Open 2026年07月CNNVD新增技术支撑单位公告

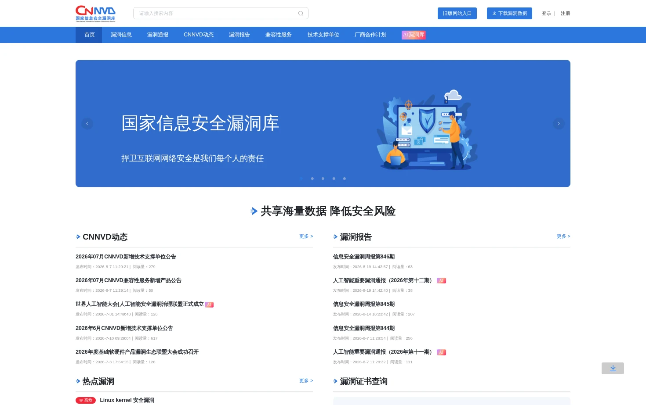[126, 257]
